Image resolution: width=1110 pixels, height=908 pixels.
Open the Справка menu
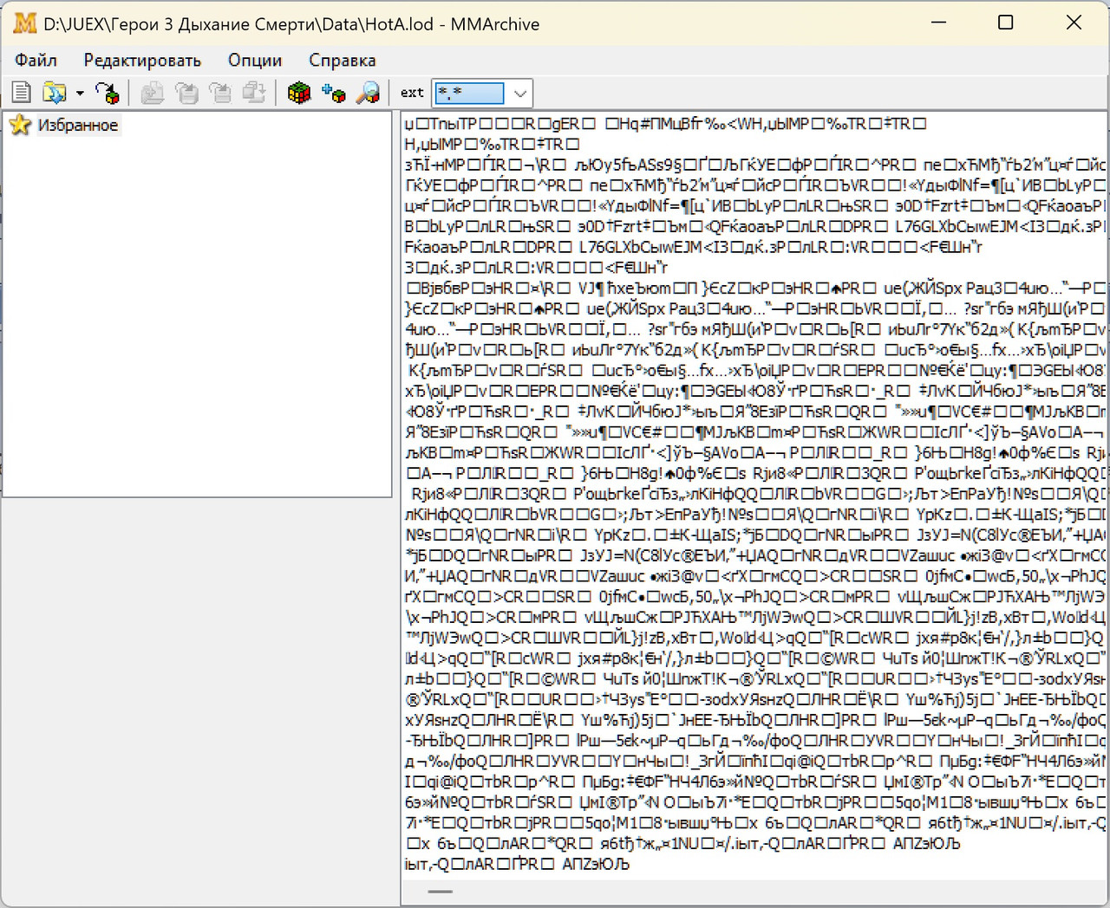point(343,60)
